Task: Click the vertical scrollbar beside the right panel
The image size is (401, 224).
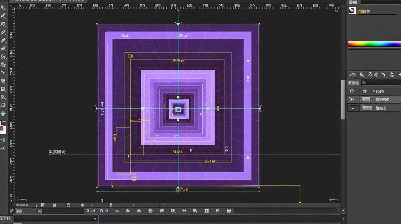Action: pyautogui.click(x=343, y=100)
